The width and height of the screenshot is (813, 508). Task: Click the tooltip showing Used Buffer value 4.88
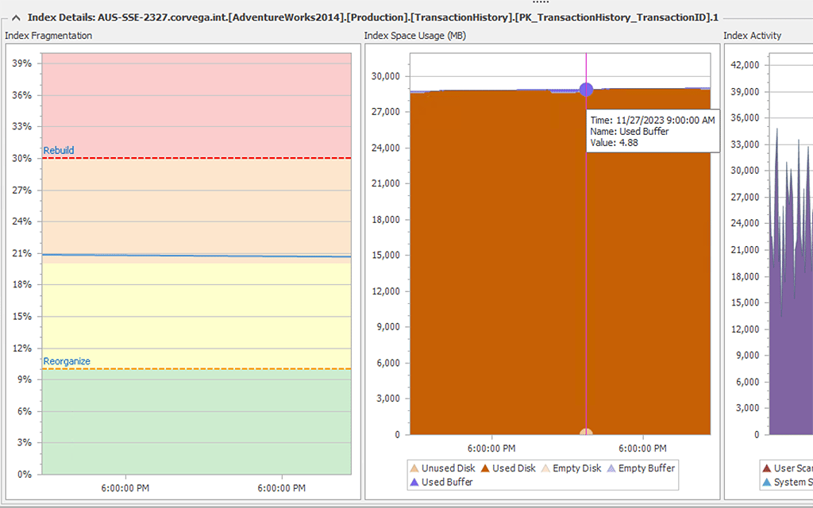click(x=653, y=132)
